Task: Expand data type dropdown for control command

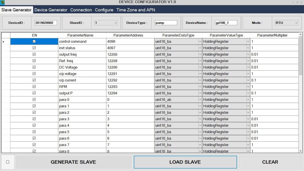Action: click(200, 42)
